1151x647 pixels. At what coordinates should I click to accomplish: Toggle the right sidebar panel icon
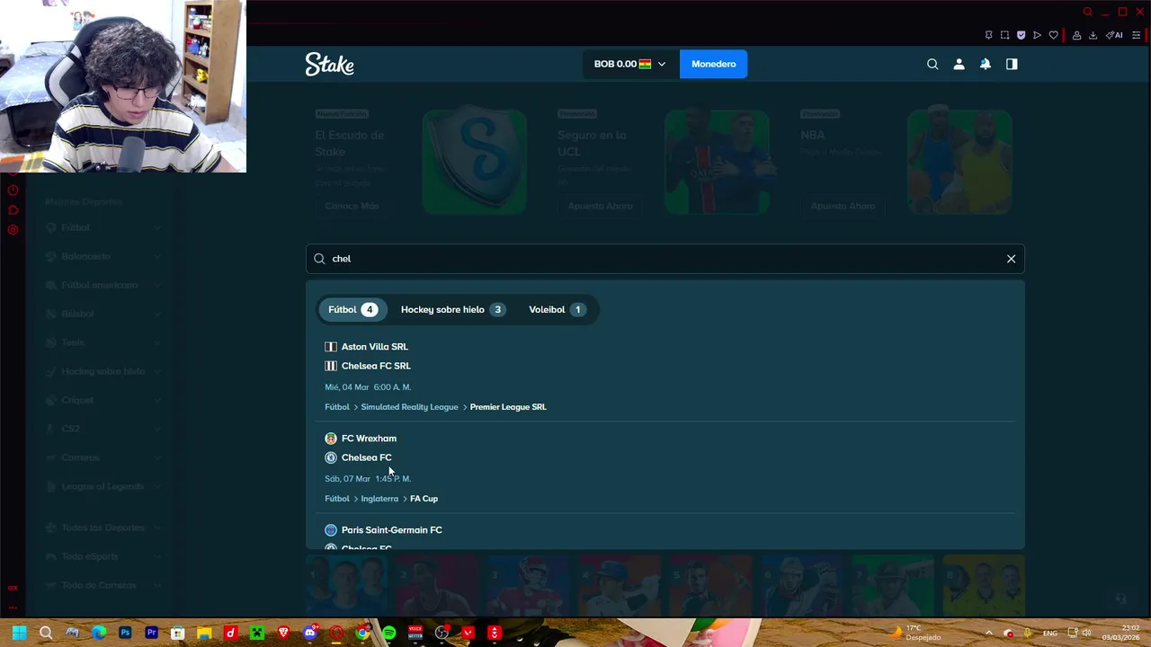[x=1012, y=64]
